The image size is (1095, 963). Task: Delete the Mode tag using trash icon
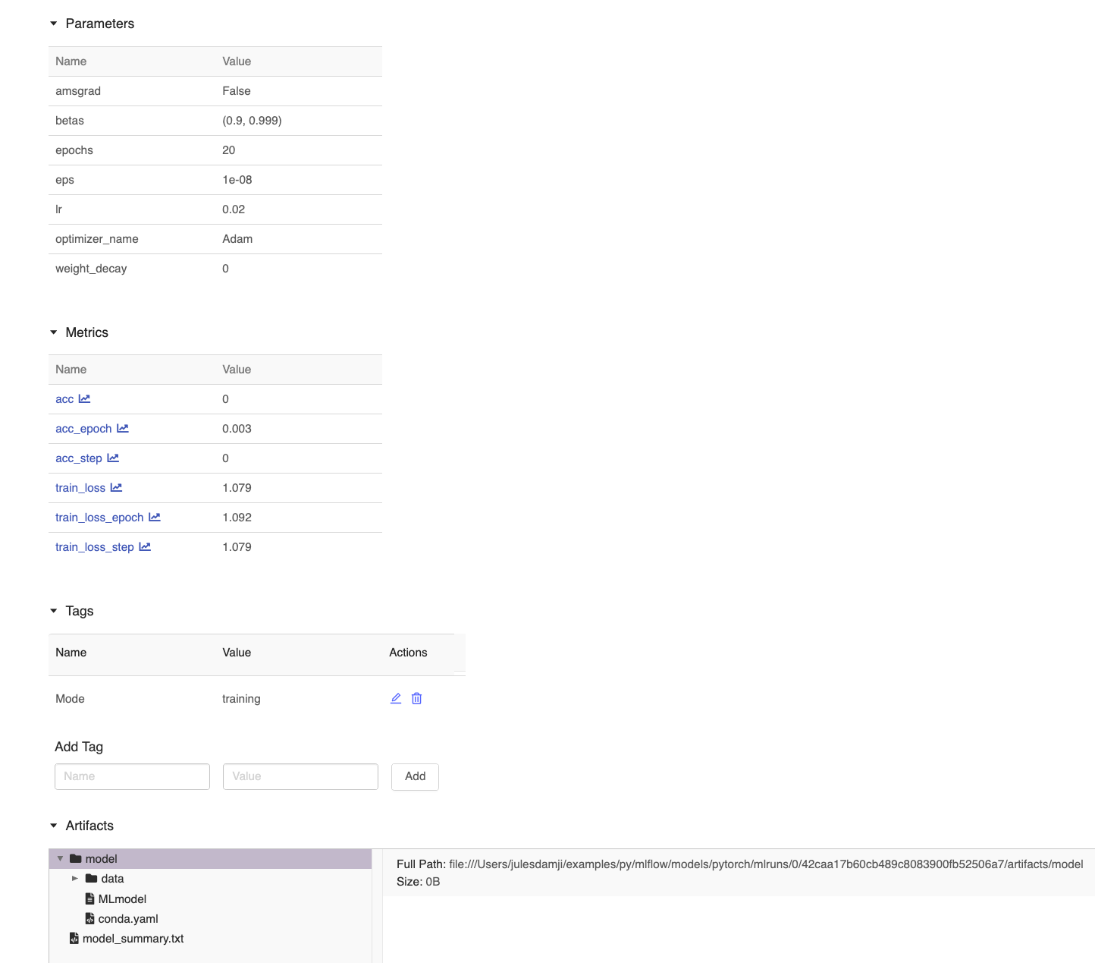416,698
